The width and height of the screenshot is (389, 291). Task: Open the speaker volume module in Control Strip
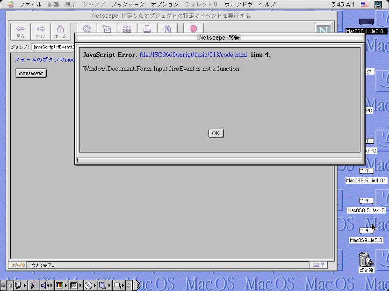[47, 285]
